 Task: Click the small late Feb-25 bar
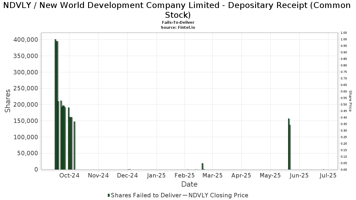coord(203,166)
